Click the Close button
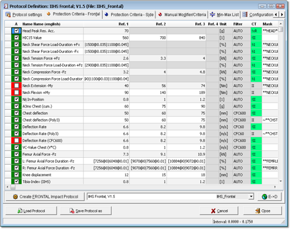Viewport: 290px width, 229px height. pos(262,211)
